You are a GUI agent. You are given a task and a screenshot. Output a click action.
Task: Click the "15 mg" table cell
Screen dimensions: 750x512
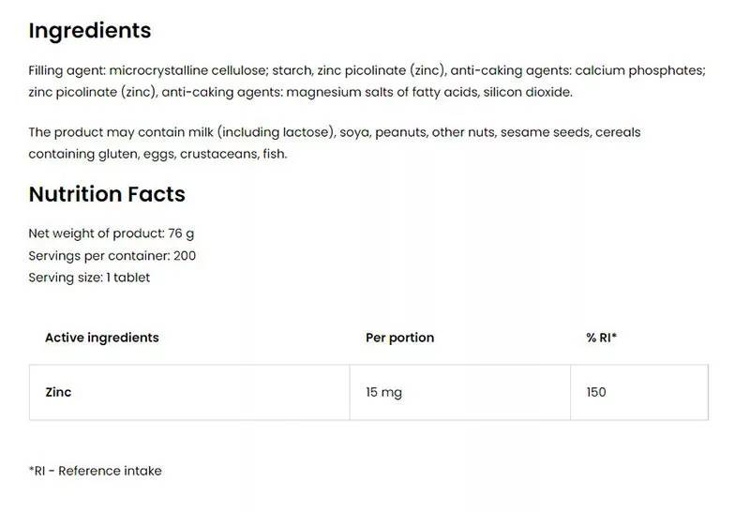pyautogui.click(x=383, y=392)
